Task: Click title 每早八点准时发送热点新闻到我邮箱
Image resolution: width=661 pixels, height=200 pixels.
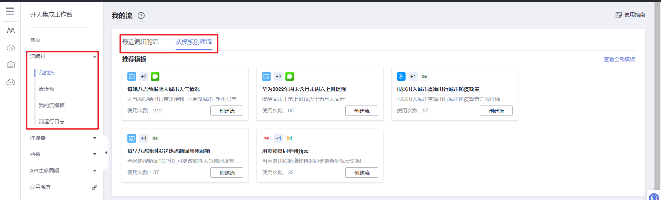Action: coord(169,151)
